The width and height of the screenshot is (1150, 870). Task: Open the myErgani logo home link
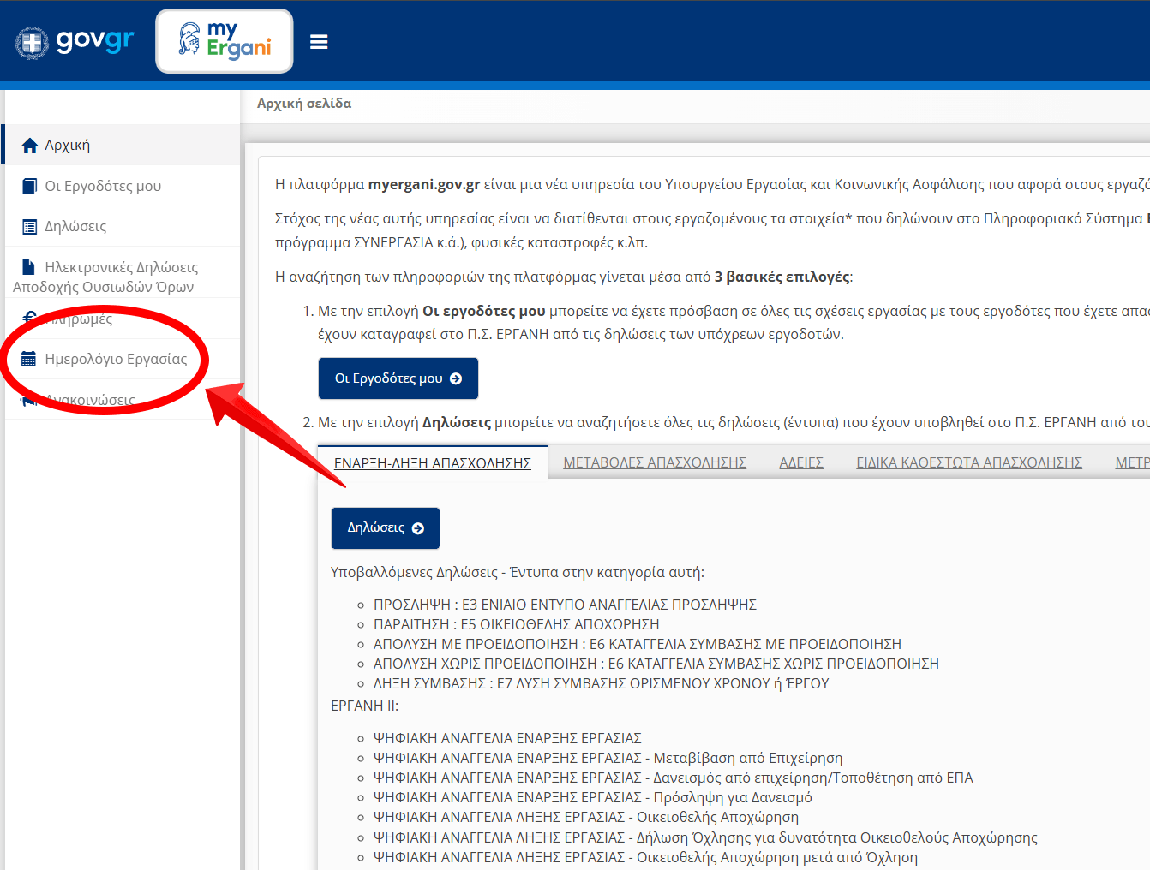225,41
